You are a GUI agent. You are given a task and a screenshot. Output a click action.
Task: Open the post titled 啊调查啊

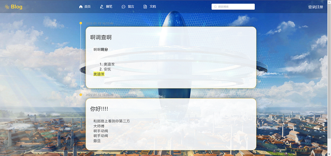click(101, 38)
